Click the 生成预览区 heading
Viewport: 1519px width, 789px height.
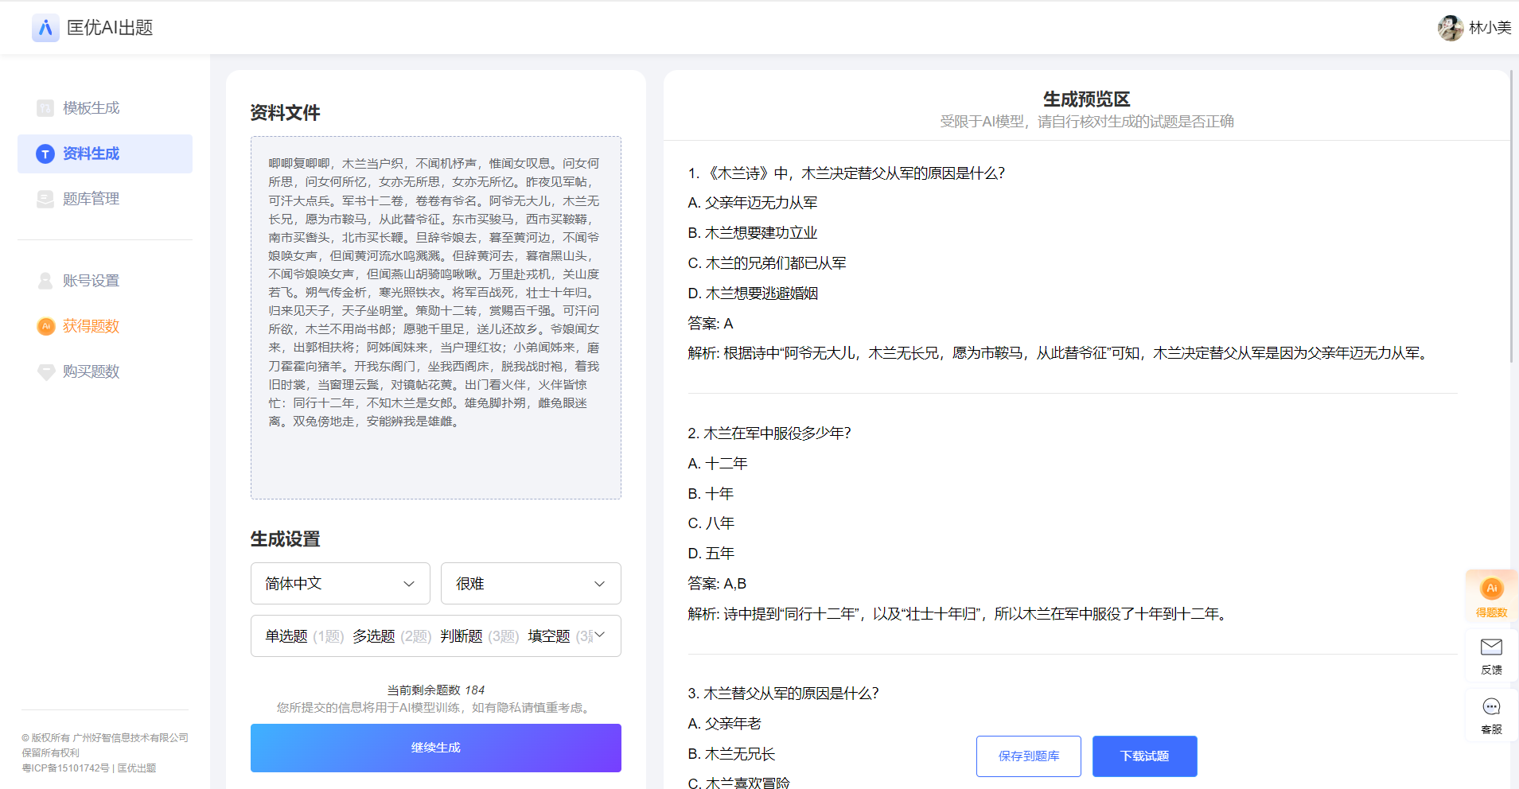tap(1086, 99)
